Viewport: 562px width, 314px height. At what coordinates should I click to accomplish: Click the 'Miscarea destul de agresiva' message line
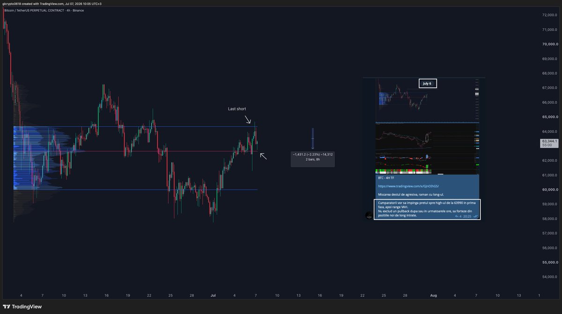click(411, 194)
